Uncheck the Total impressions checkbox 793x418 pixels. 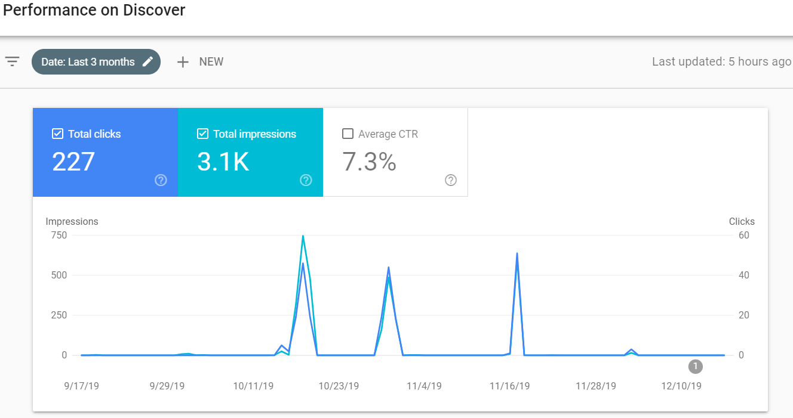[x=202, y=134]
